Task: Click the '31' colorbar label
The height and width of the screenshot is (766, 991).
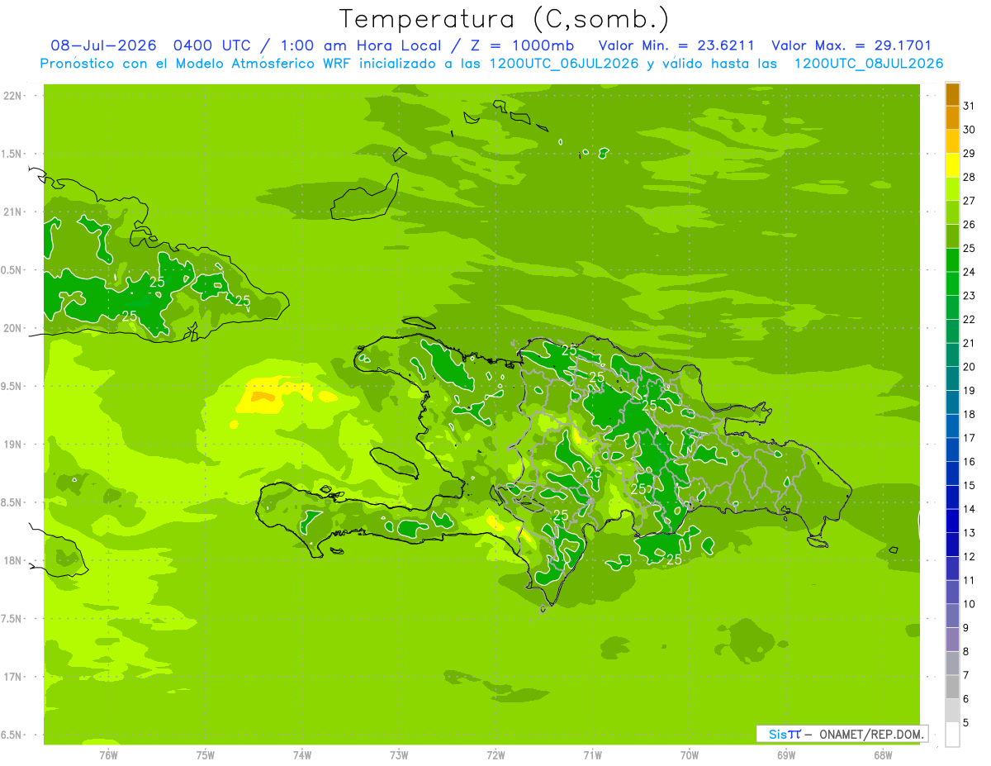Action: (969, 106)
